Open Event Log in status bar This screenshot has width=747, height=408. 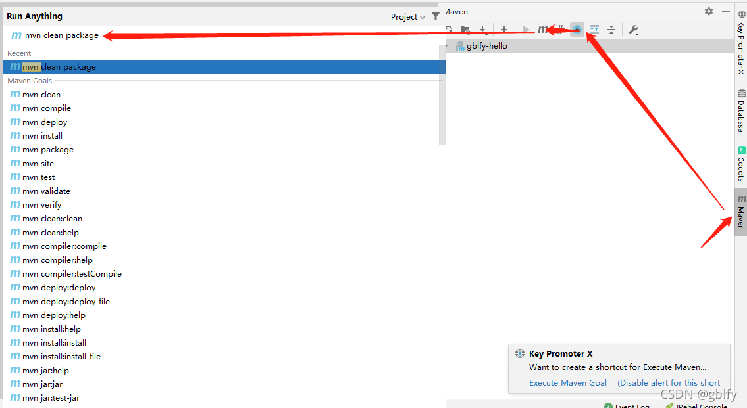click(627, 405)
